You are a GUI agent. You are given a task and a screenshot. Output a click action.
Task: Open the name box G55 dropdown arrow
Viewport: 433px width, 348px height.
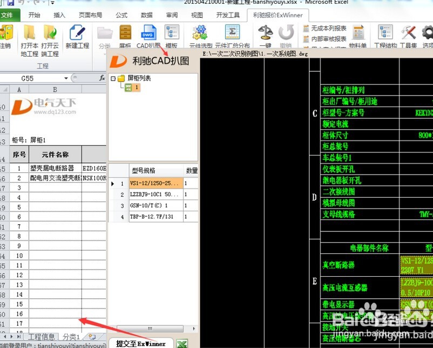pos(66,78)
